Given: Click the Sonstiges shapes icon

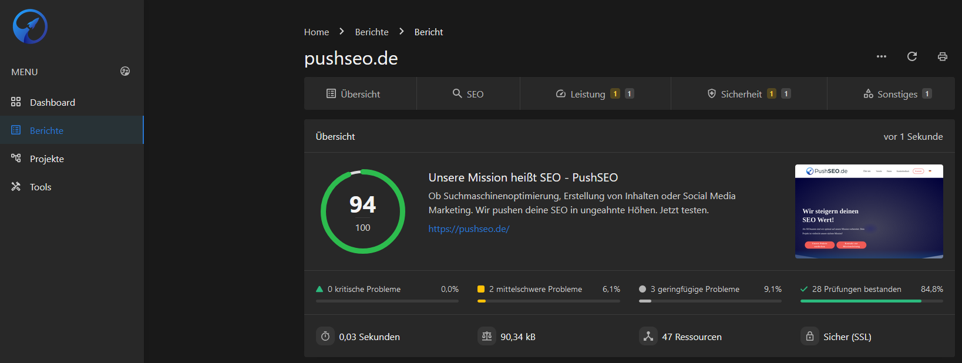Looking at the screenshot, I should pyautogui.click(x=868, y=93).
